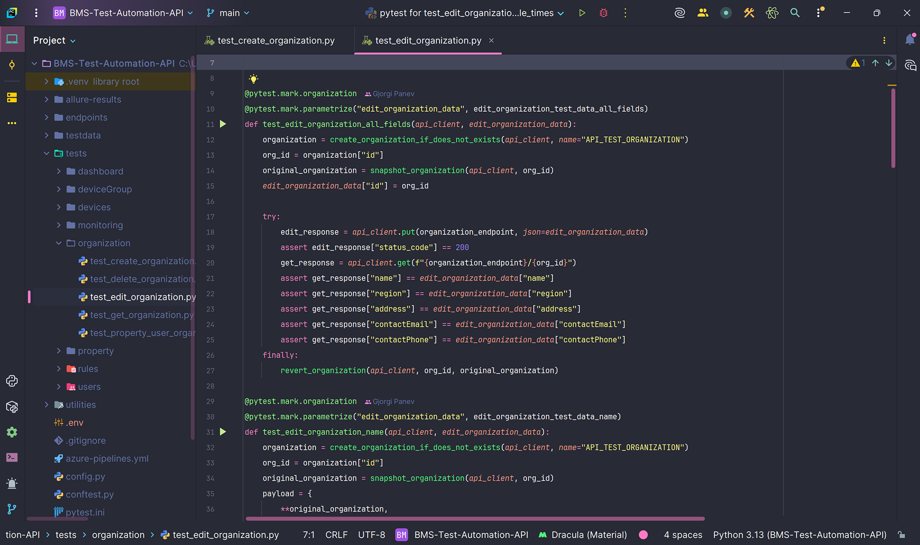Collapse the tests folder

[x=47, y=153]
